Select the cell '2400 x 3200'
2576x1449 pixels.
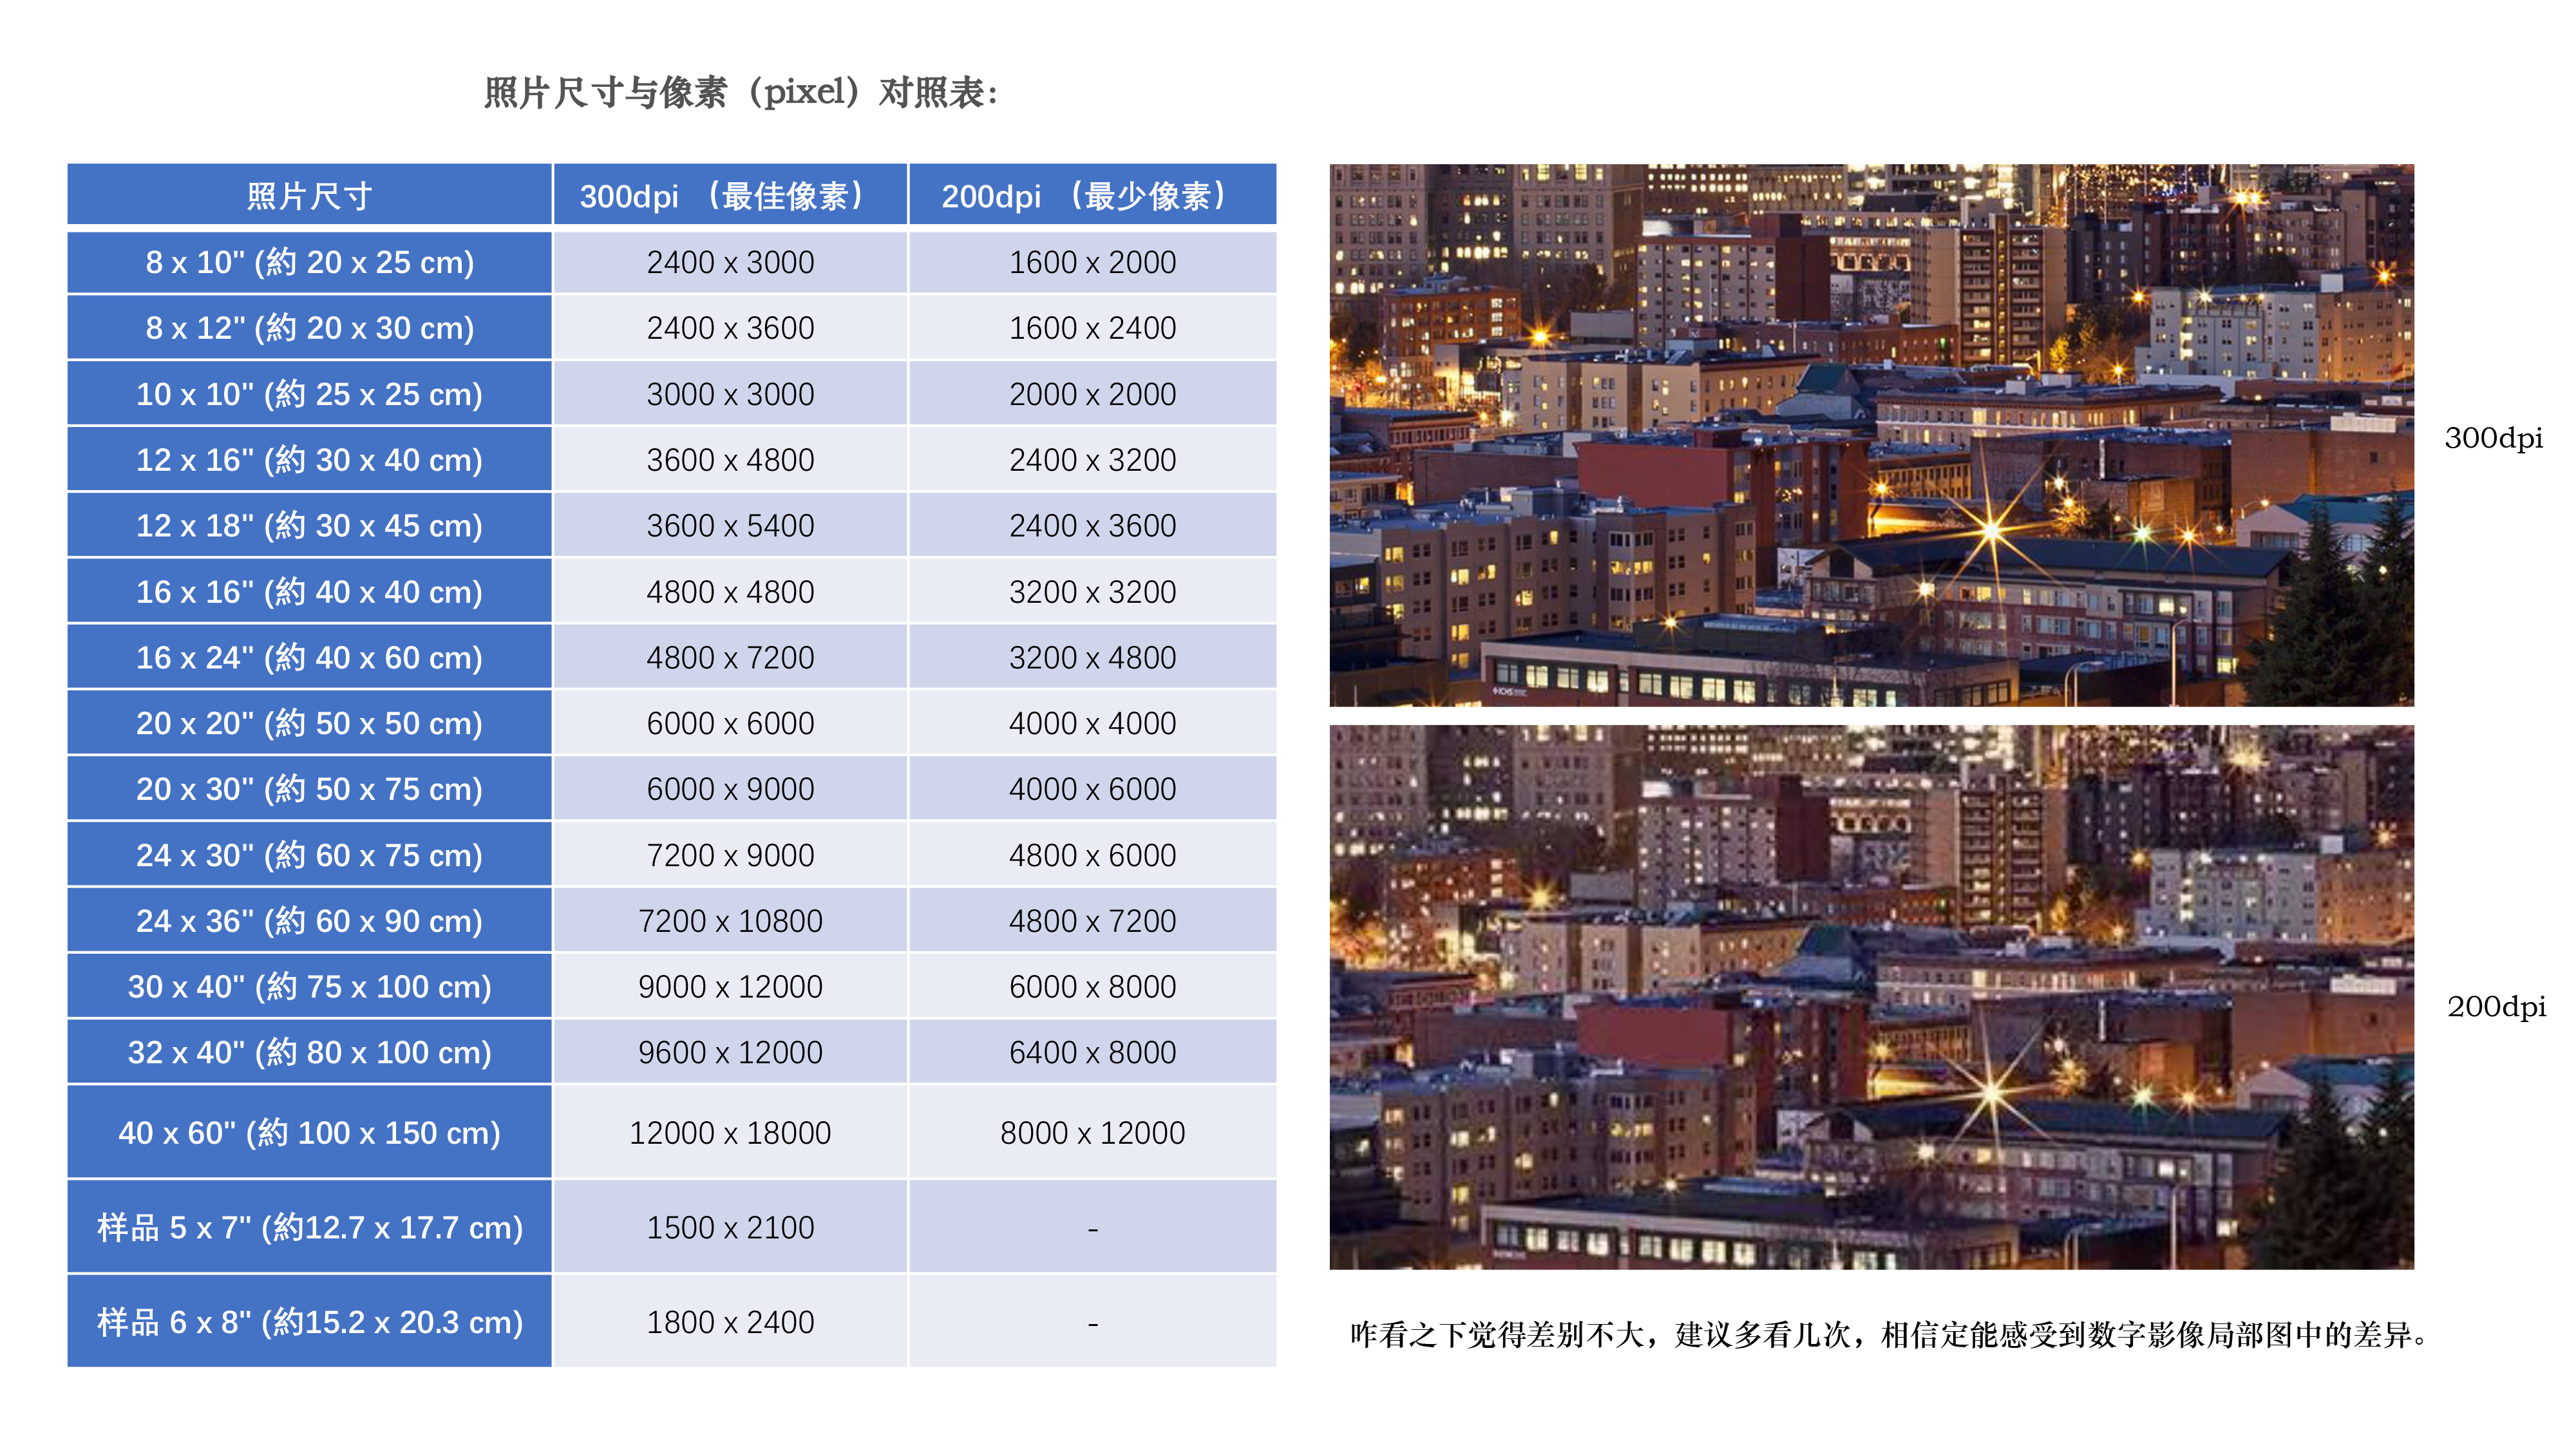pyautogui.click(x=1092, y=460)
